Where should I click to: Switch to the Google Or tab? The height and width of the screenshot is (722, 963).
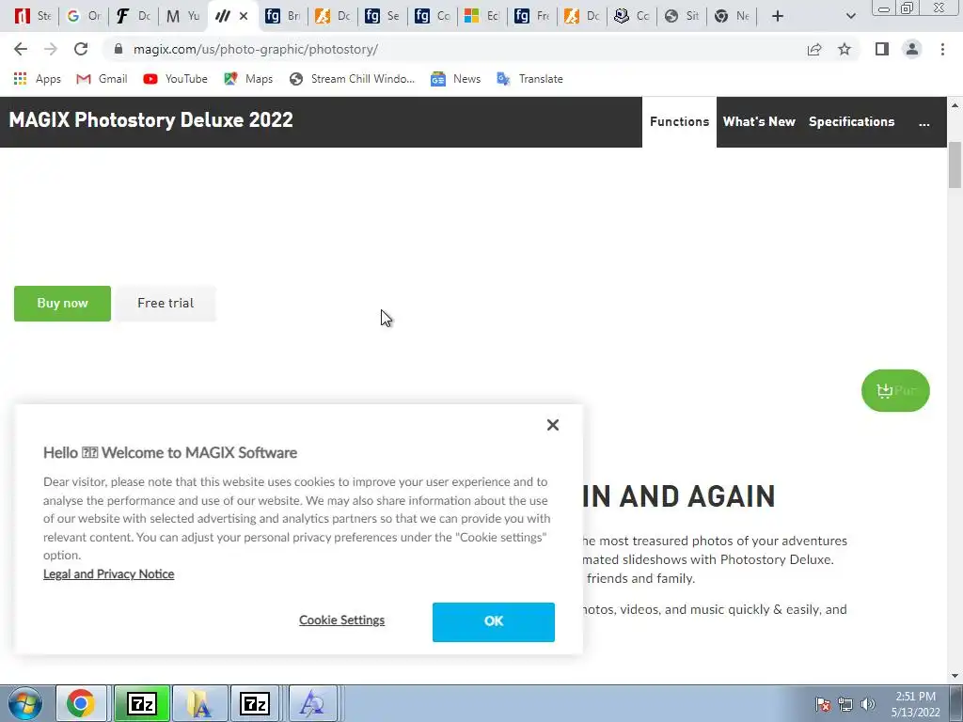coord(84,16)
